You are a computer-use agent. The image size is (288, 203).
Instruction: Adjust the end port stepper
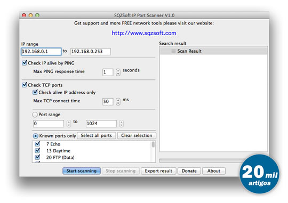[121, 124]
